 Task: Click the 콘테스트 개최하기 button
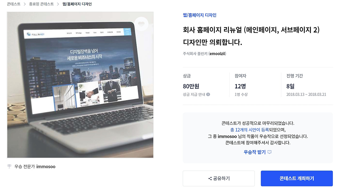pyautogui.click(x=297, y=178)
